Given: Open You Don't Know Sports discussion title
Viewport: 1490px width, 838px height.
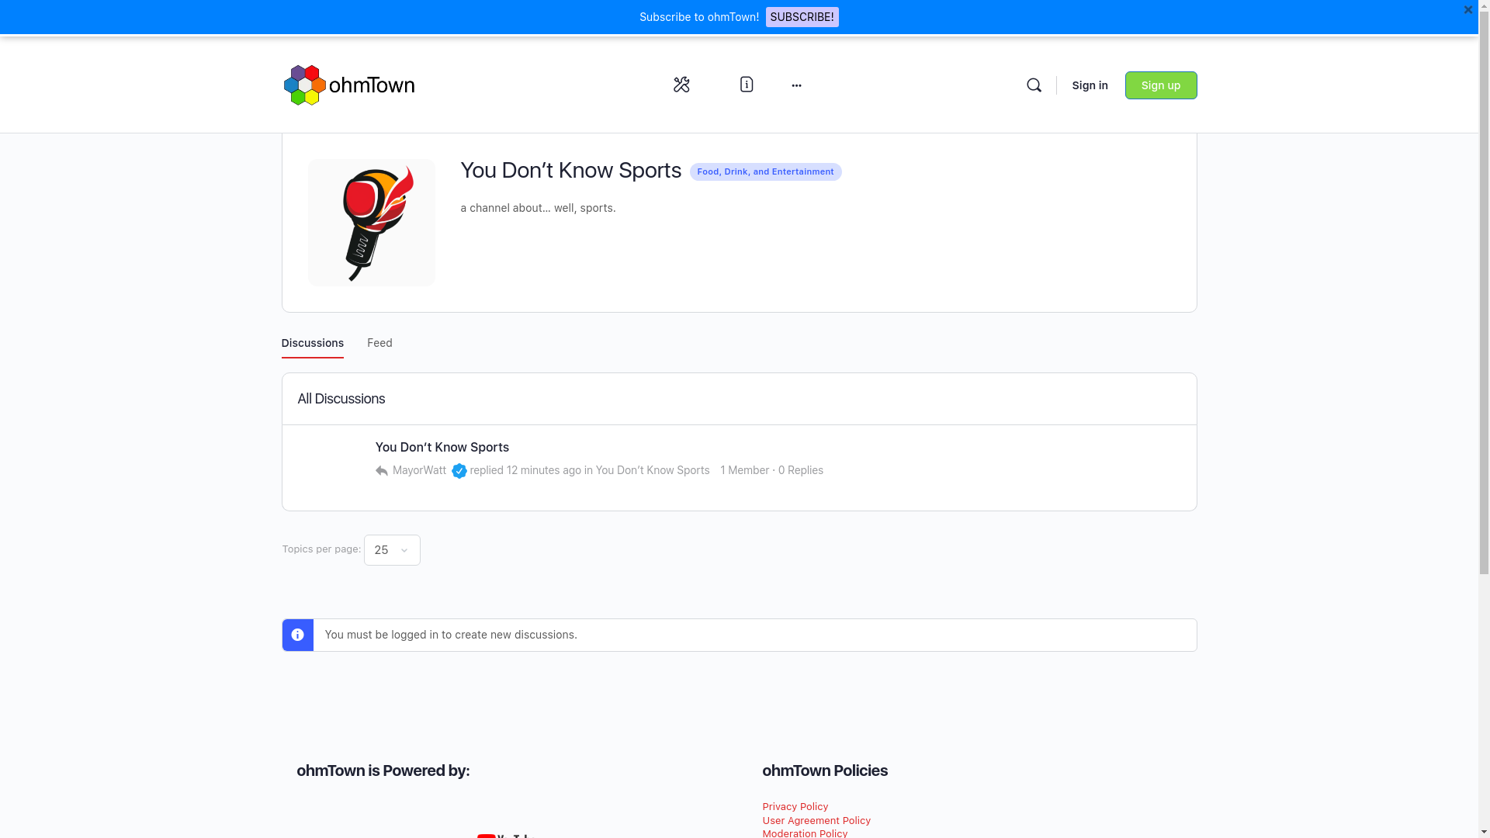Looking at the screenshot, I should [442, 447].
